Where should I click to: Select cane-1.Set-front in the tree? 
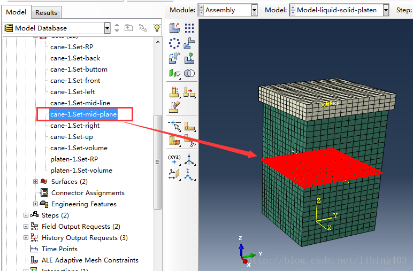pos(75,81)
